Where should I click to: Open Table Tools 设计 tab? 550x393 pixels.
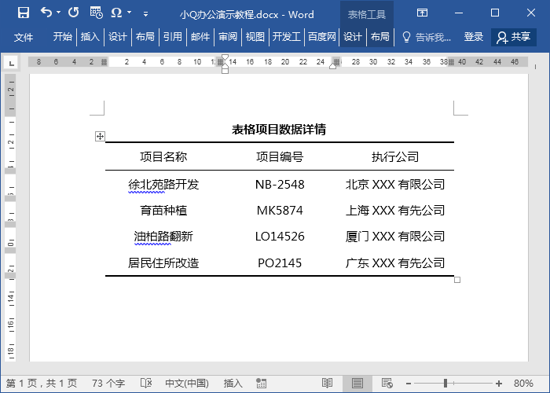[x=352, y=37]
